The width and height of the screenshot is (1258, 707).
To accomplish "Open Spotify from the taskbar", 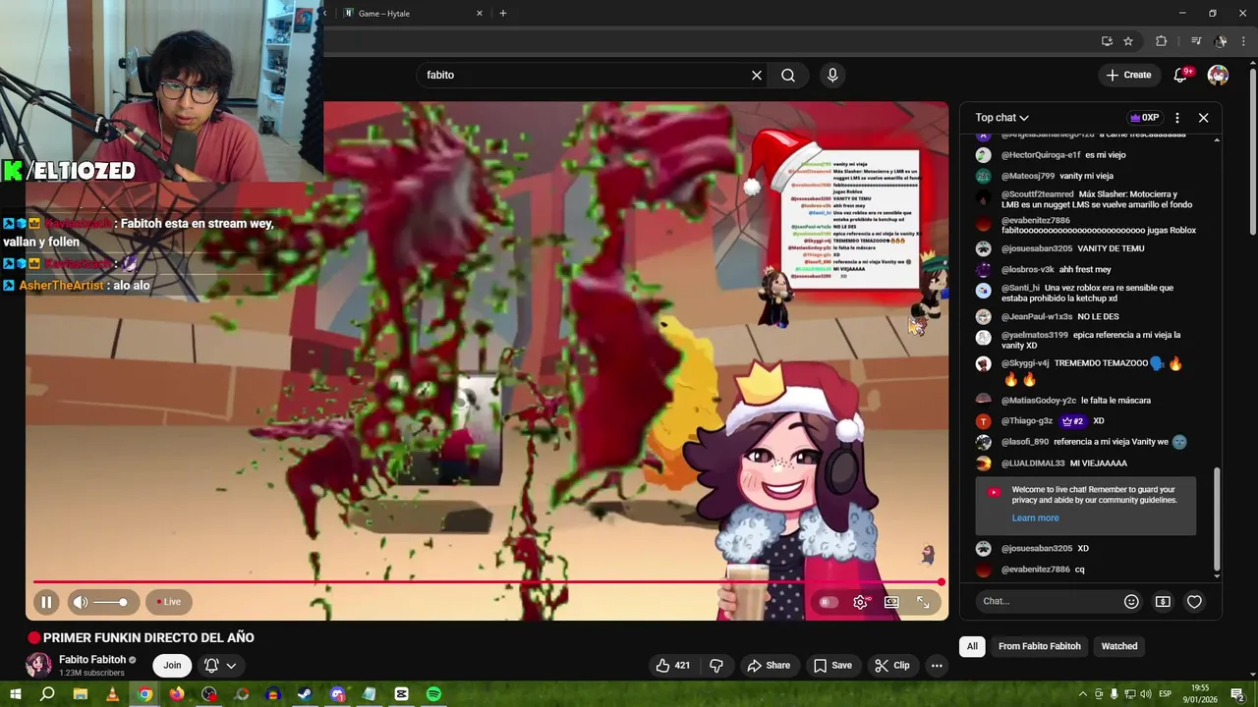I will pyautogui.click(x=433, y=694).
